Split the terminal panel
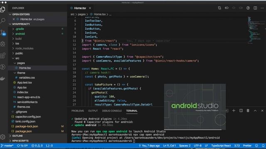 click(241, 111)
